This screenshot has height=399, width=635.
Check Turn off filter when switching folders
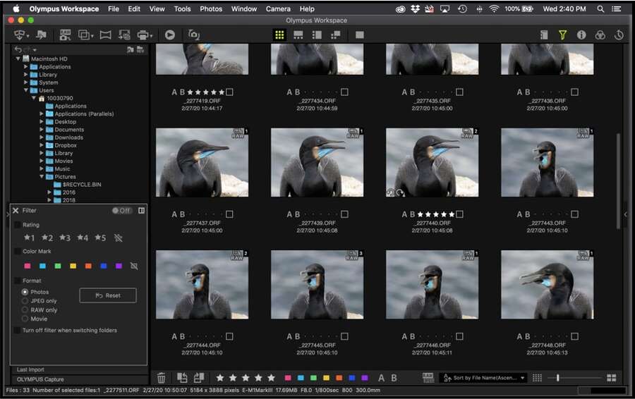18,330
